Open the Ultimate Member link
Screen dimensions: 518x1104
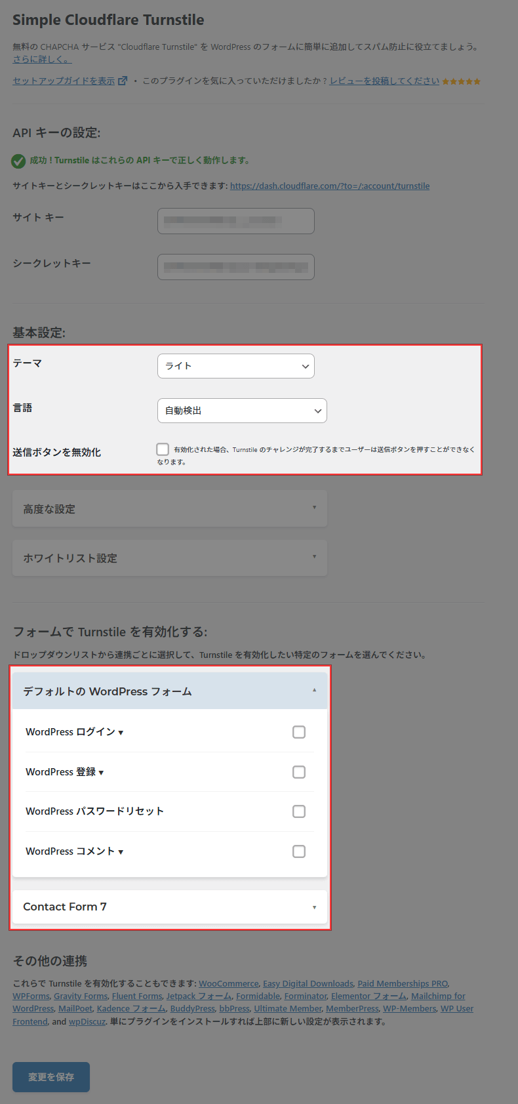click(288, 1008)
